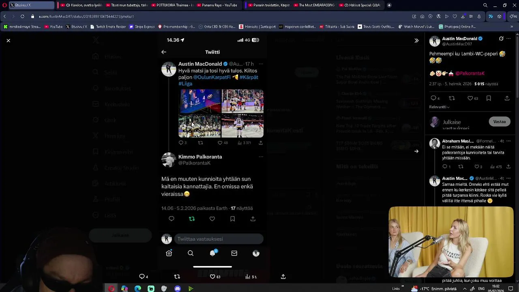Open Hinnasto | Santasport bookmark
The height and width of the screenshot is (292, 519).
click(257, 27)
